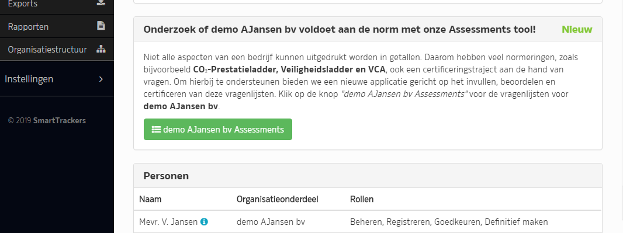Viewport: 623px width, 233px height.
Task: Select the name Mevr. V. Jansen
Action: 168,222
